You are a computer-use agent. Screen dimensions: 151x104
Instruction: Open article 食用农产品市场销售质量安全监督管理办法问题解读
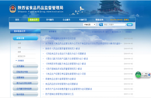[x=69, y=89]
